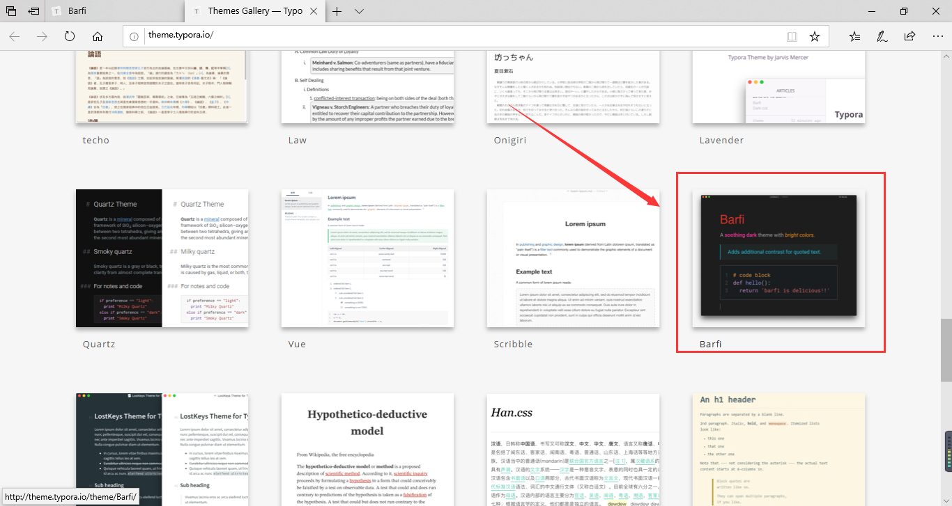Image resolution: width=952 pixels, height=506 pixels.
Task: Show site information icon in address bar
Action: [x=135, y=36]
